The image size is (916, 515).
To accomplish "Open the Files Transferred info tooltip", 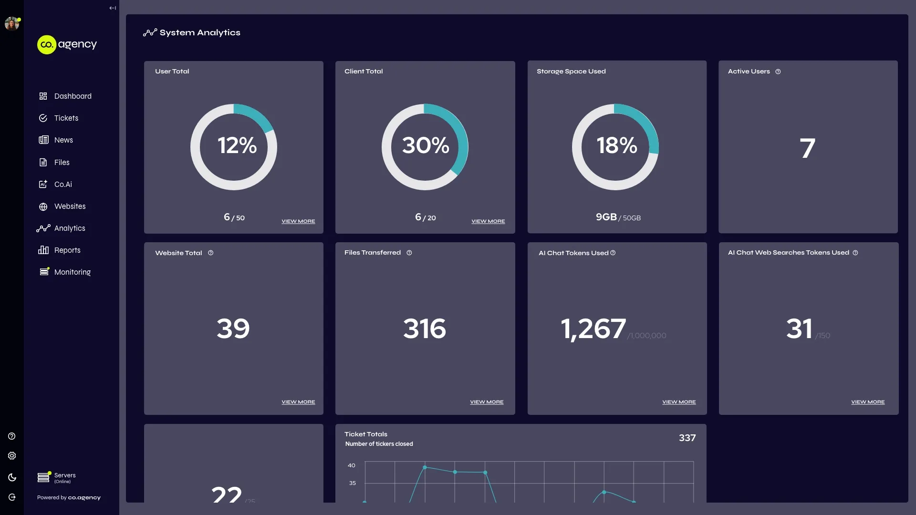I will pos(409,253).
